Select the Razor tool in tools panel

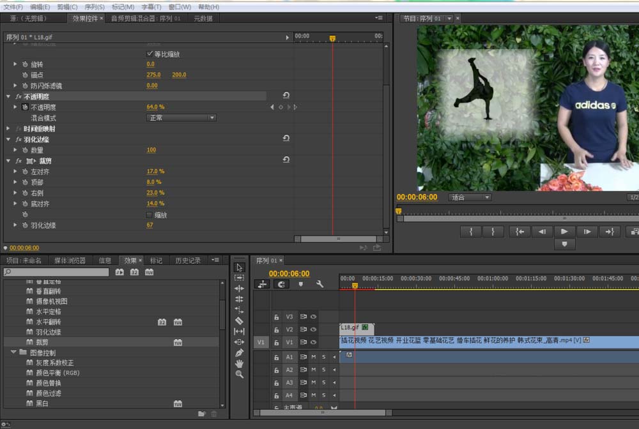click(240, 320)
